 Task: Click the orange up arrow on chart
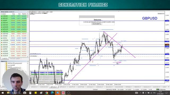(92, 62)
